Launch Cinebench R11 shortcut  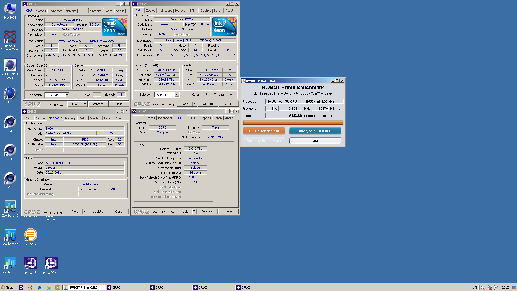tap(10, 96)
